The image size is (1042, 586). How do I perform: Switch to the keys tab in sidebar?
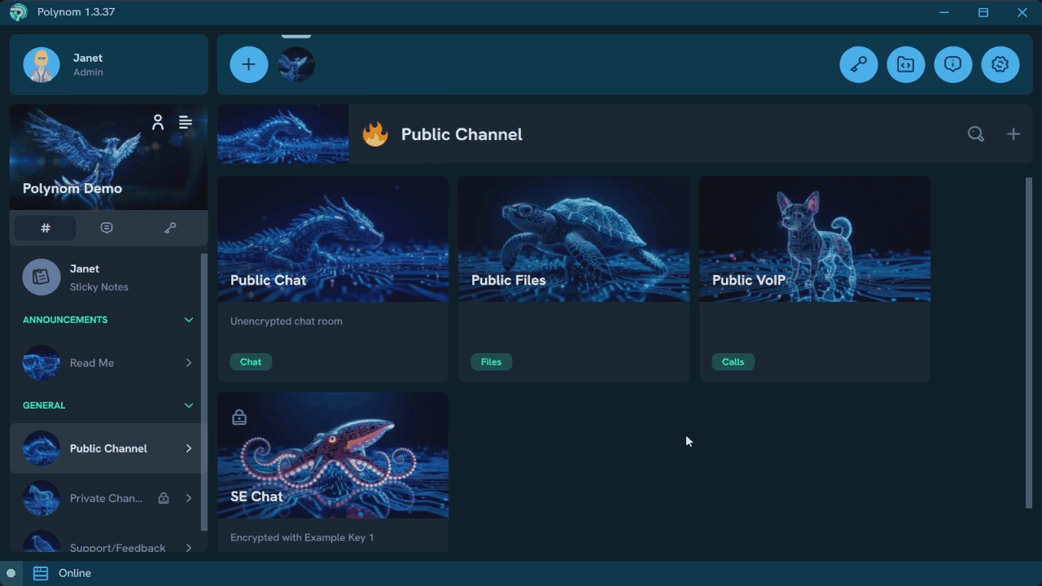pos(170,228)
